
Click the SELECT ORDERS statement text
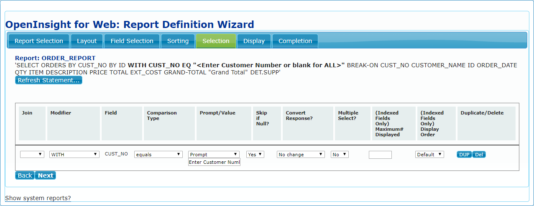point(266,69)
